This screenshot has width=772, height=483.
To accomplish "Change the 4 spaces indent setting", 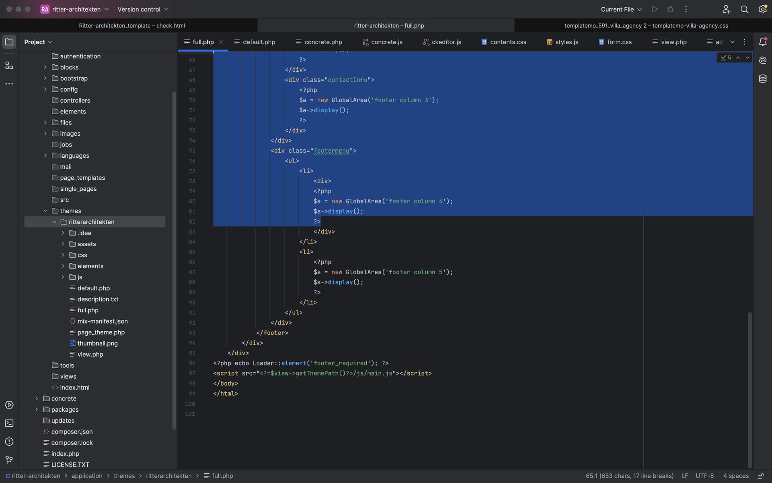I will point(736,476).
